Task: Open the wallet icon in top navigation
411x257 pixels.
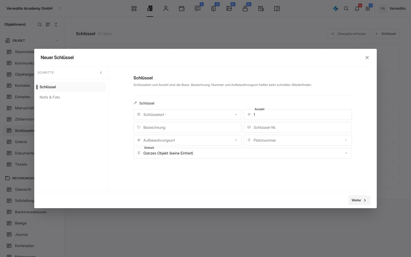Action: pos(182,9)
